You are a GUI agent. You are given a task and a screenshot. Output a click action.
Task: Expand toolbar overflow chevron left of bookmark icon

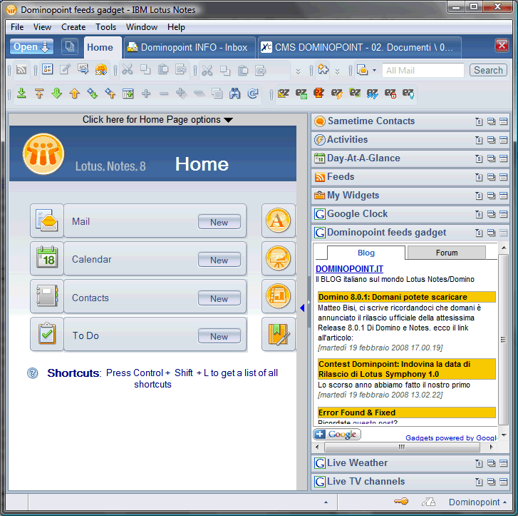point(298,71)
